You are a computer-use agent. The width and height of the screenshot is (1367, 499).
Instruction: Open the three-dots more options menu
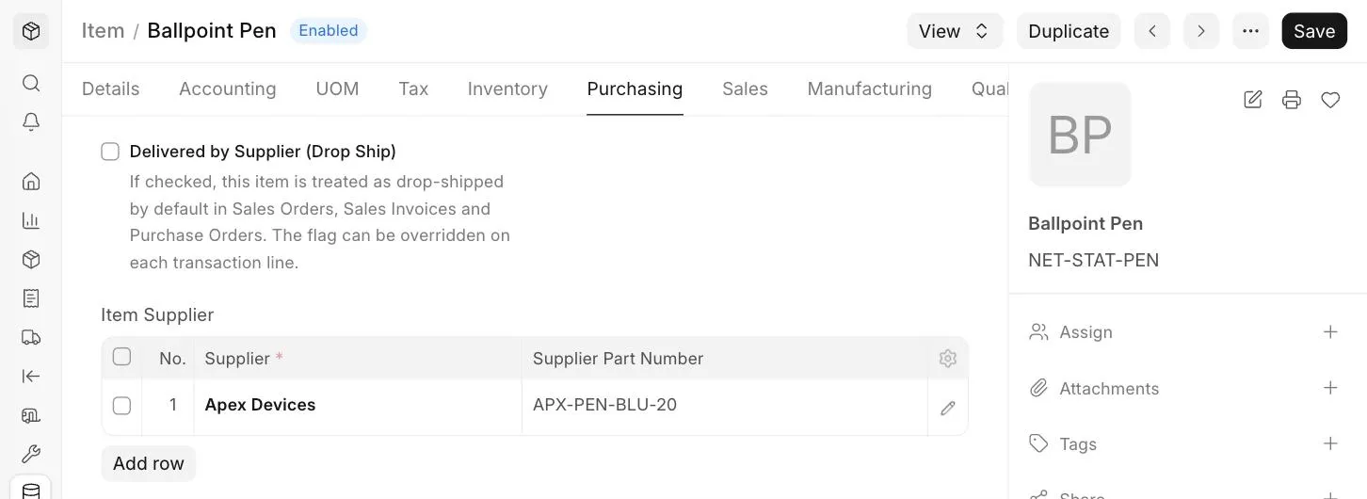point(1250,31)
